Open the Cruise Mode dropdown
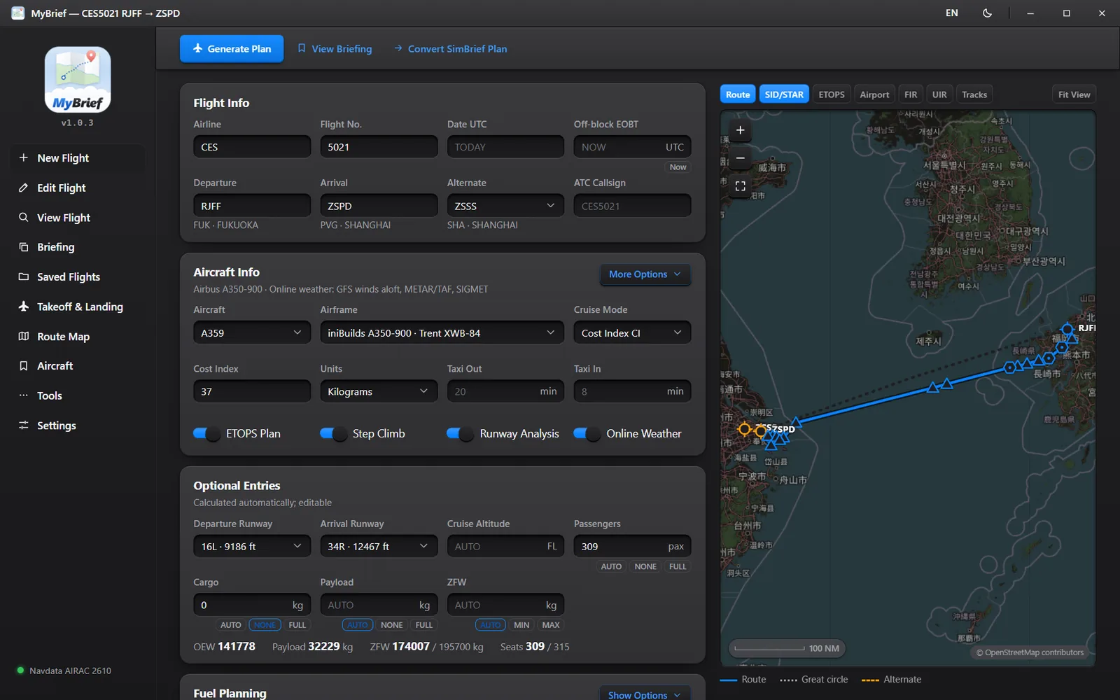The image size is (1120, 700). point(632,333)
